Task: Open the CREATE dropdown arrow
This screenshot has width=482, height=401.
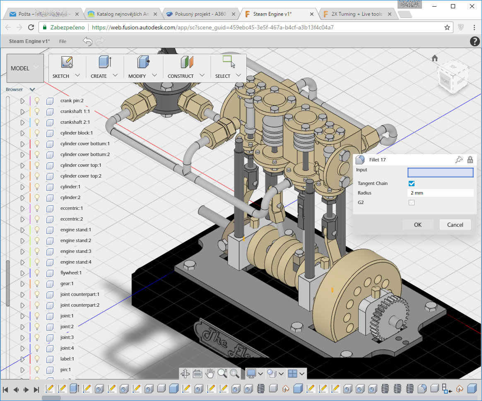Action: click(115, 75)
